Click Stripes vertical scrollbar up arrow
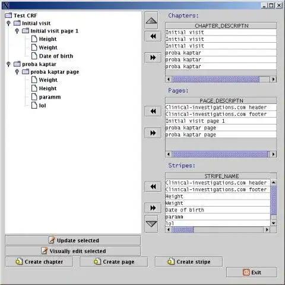Screen dimensions: 285x285 click(x=274, y=182)
